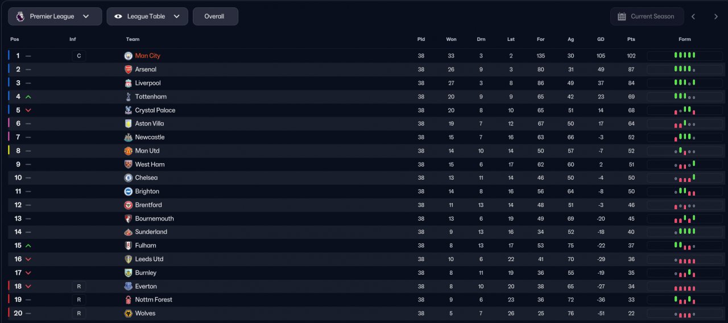The image size is (728, 323).
Task: Select the Sunderland row team name
Action: coord(151,232)
